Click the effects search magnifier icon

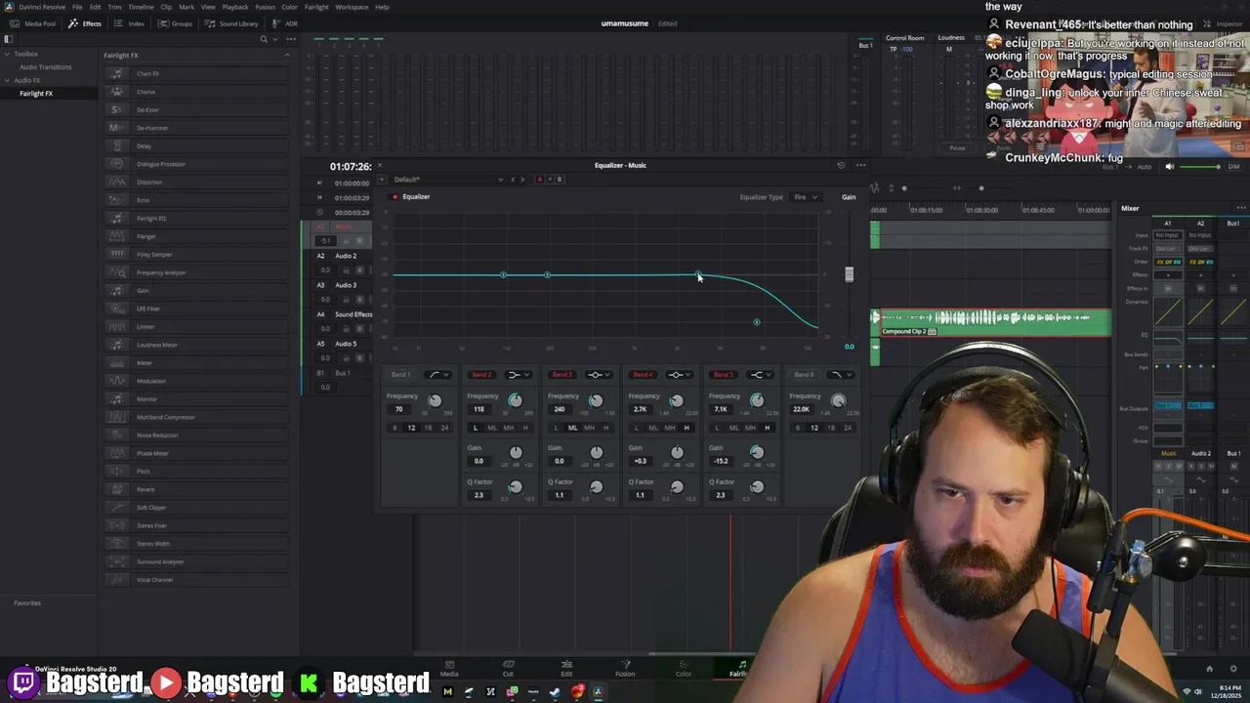click(x=264, y=39)
